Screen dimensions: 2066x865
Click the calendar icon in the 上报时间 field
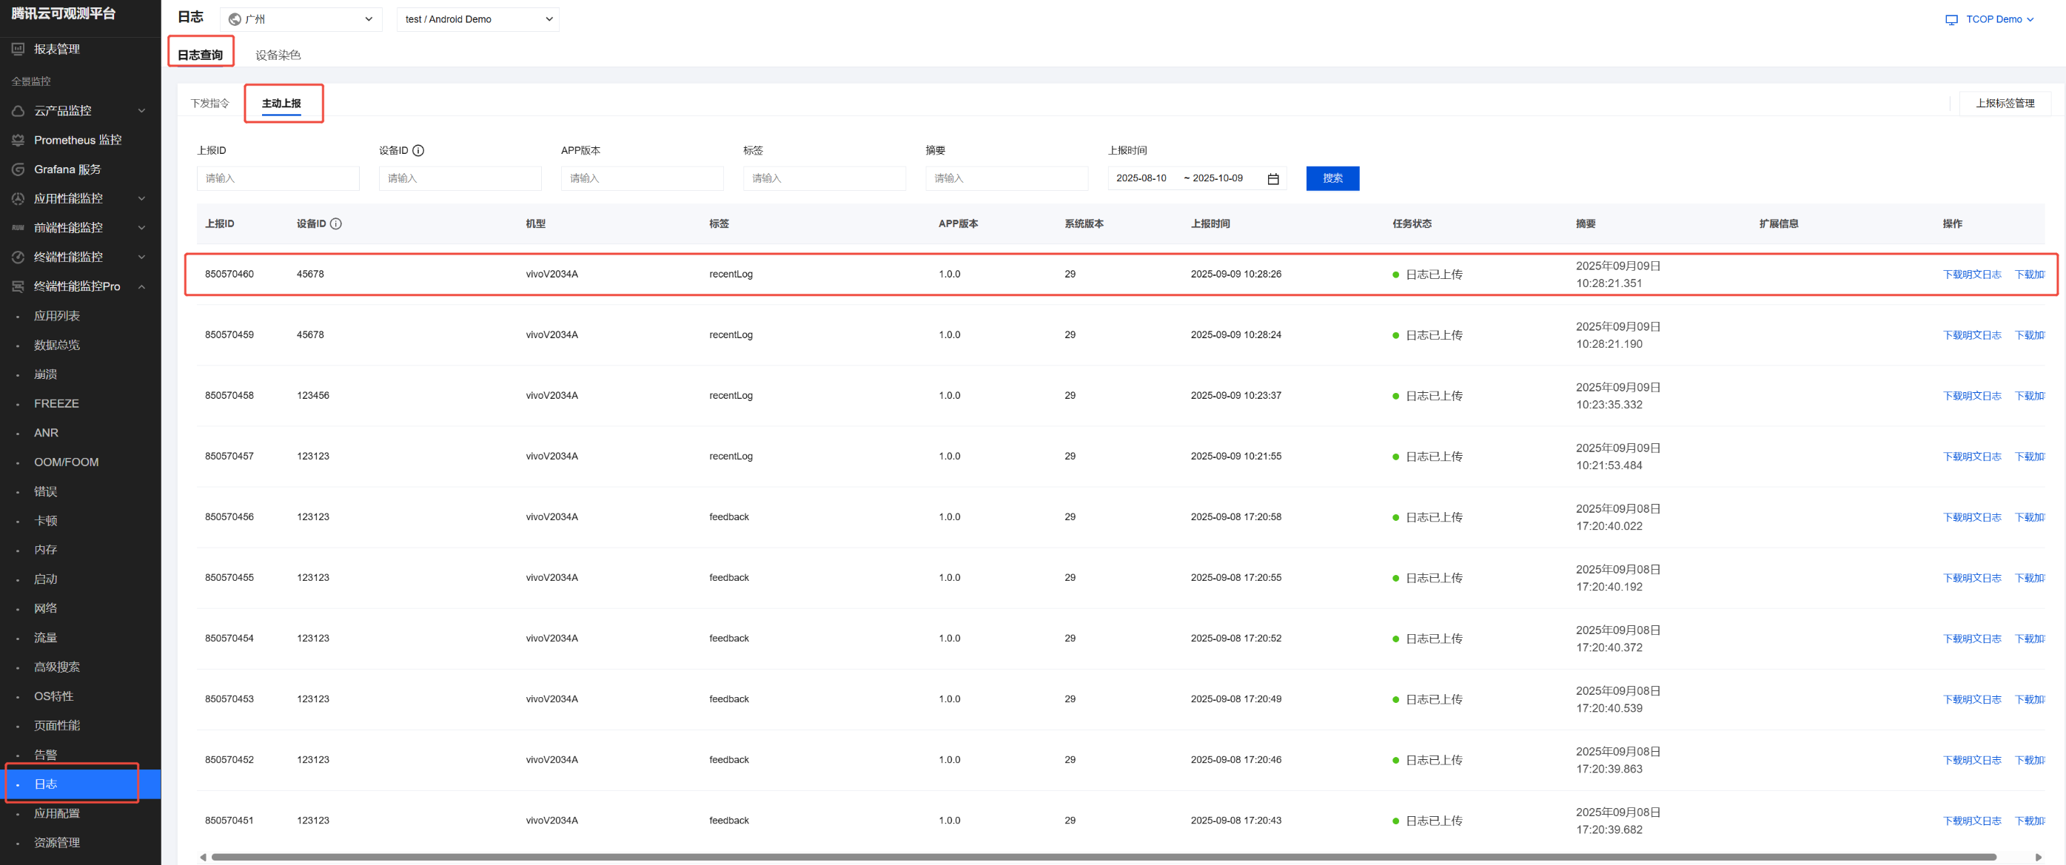point(1272,179)
